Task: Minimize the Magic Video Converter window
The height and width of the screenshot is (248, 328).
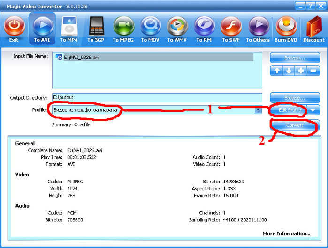Action: click(x=300, y=6)
